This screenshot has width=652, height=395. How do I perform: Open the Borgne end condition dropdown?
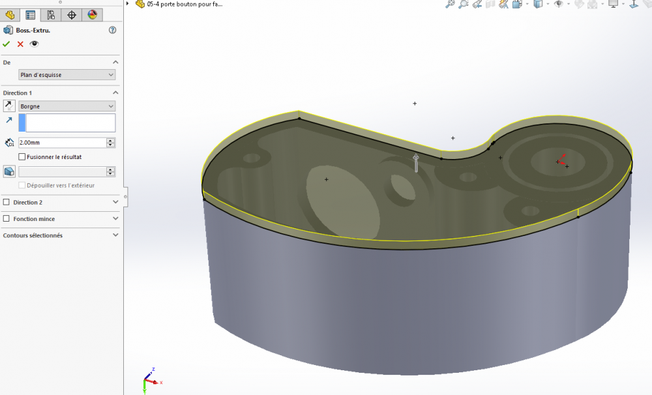[67, 106]
